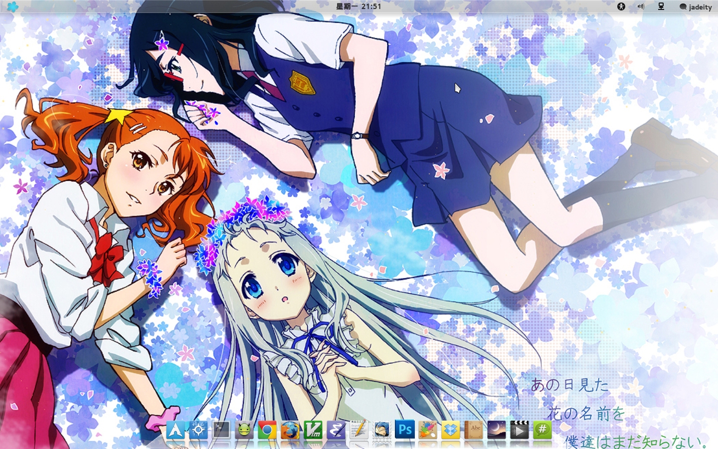The height and width of the screenshot is (449, 718).
Task: Open the mail stamp app with anime avatar
Action: pyautogui.click(x=382, y=430)
